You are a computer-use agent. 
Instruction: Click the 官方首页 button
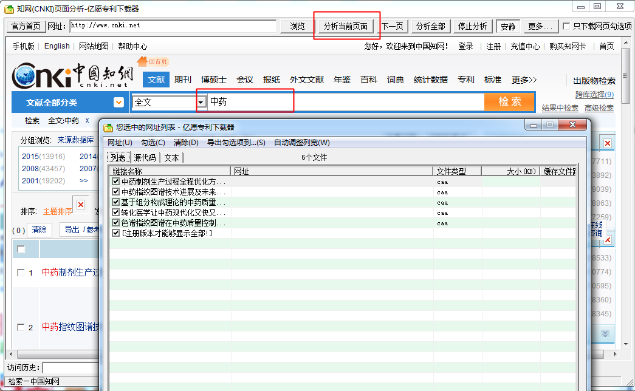tap(26, 26)
